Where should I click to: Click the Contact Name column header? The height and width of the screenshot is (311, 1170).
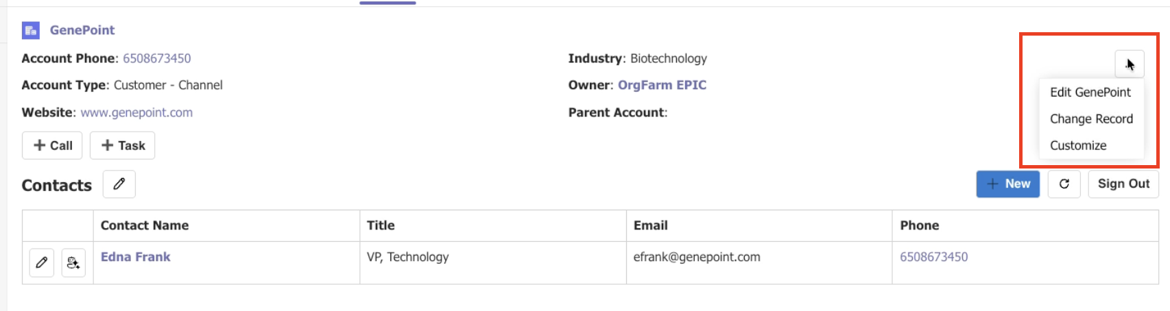click(x=145, y=225)
